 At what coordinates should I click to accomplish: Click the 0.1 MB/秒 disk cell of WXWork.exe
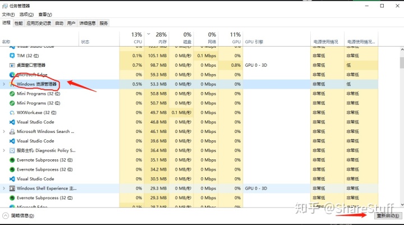(181, 113)
